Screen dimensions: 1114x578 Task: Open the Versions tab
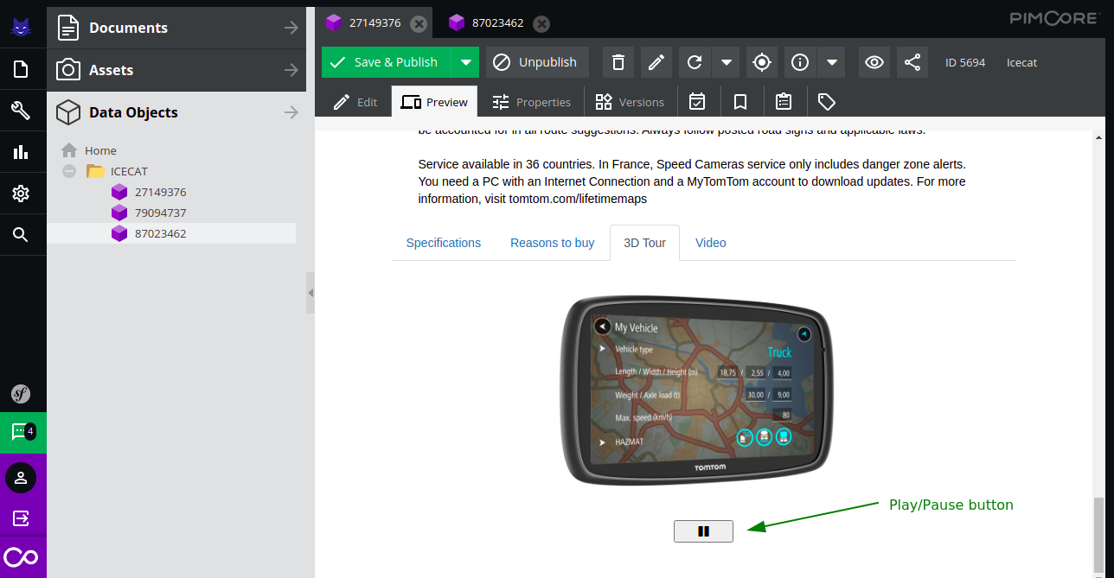630,102
